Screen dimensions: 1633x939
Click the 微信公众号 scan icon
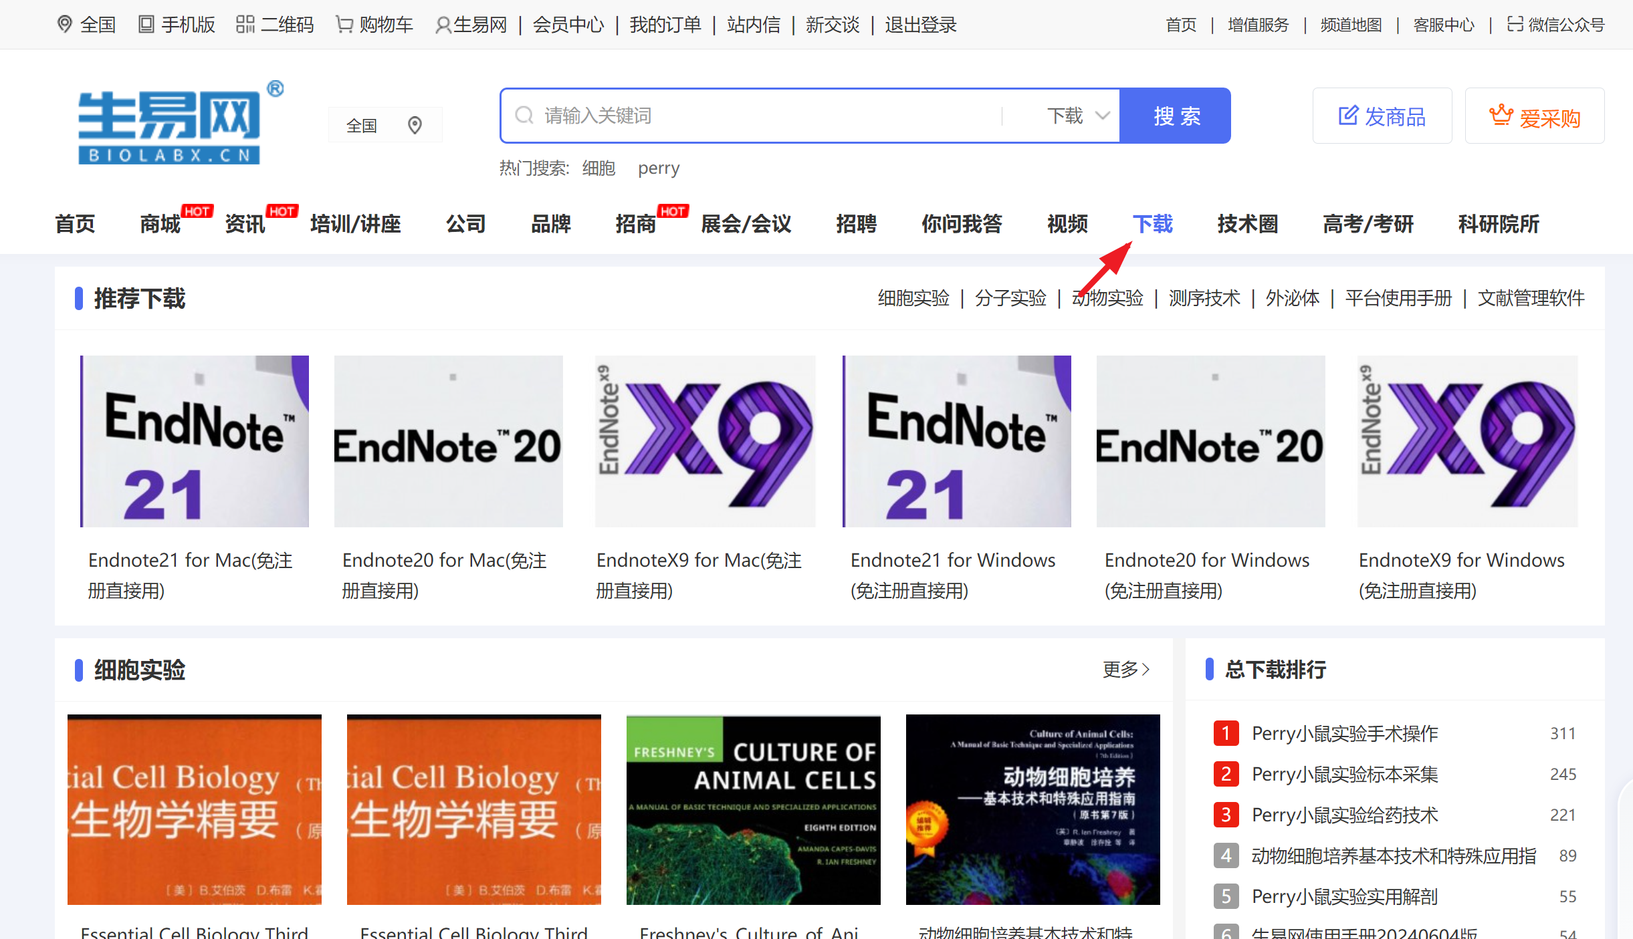[x=1515, y=25]
